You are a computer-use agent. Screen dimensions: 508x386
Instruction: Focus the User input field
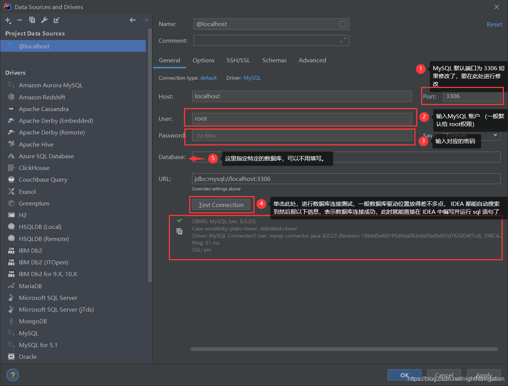(x=302, y=119)
